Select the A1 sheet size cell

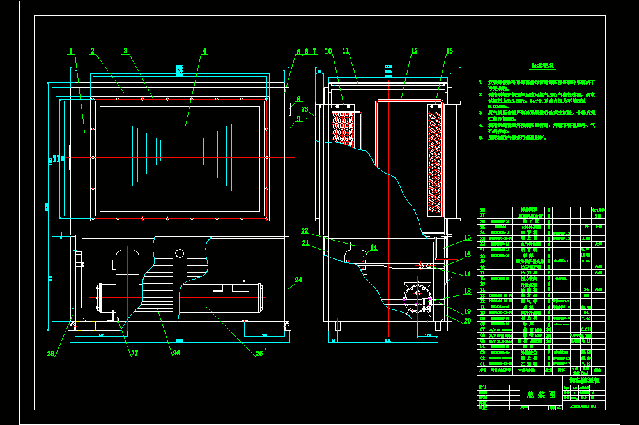pos(558,407)
